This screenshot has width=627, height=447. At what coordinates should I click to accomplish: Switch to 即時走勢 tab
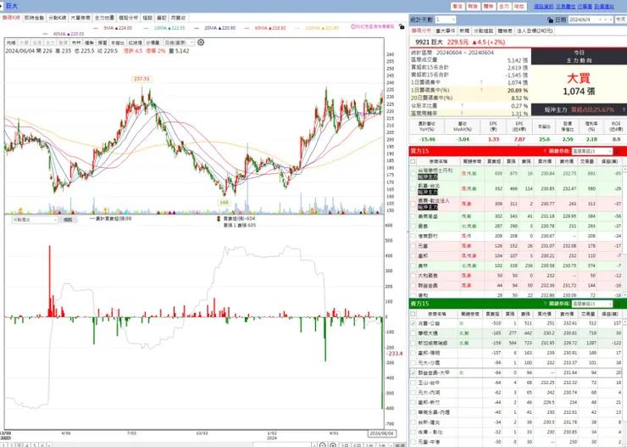[34, 18]
